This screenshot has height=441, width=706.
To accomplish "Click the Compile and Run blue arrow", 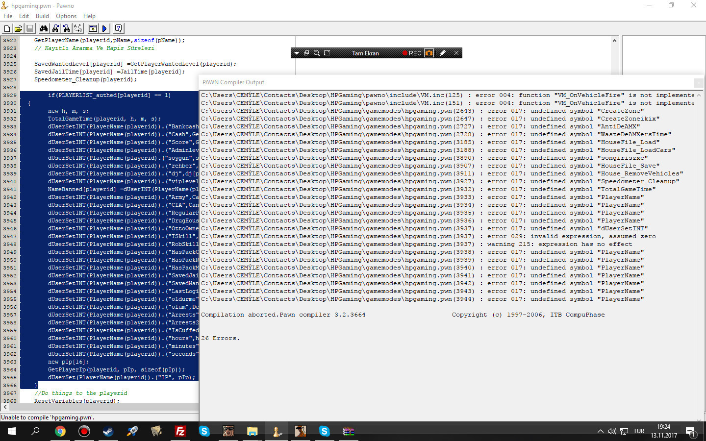I will 104,28.
